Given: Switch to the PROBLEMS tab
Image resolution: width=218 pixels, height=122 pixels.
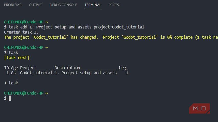Looking at the screenshot, I should (x=13, y=5).
